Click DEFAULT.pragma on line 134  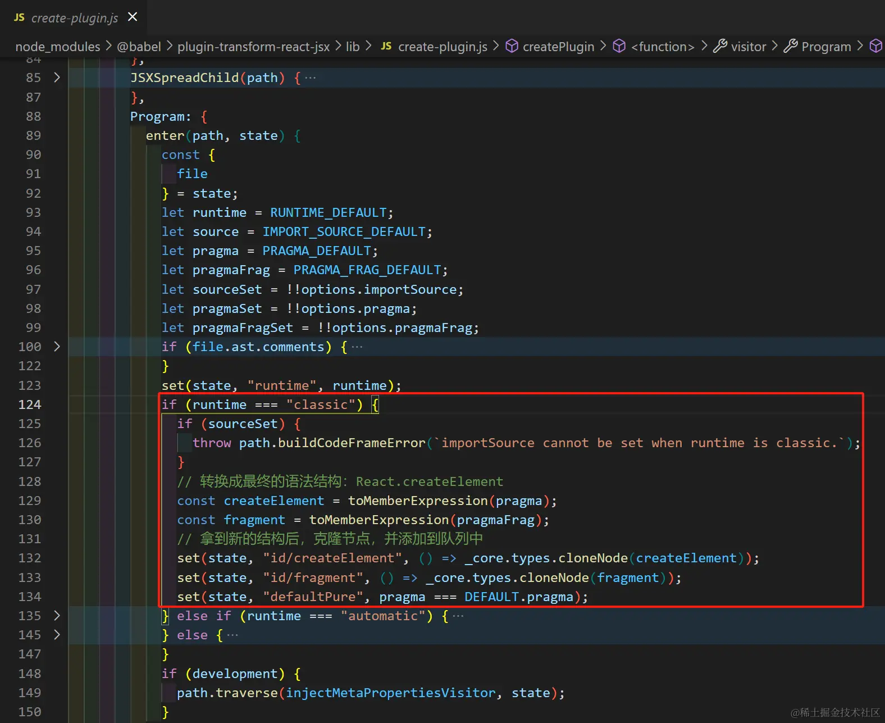pos(519,597)
